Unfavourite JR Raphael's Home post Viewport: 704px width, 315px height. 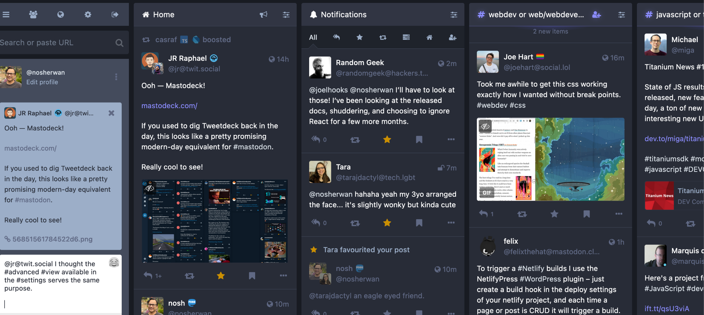tap(221, 276)
